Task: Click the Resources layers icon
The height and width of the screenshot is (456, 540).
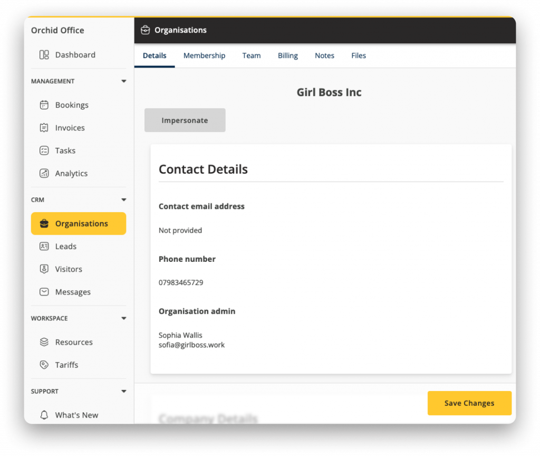Action: click(x=44, y=342)
